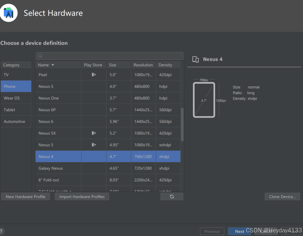Sort by the Resolution column header
This screenshot has width=303, height=236.
tap(143, 65)
